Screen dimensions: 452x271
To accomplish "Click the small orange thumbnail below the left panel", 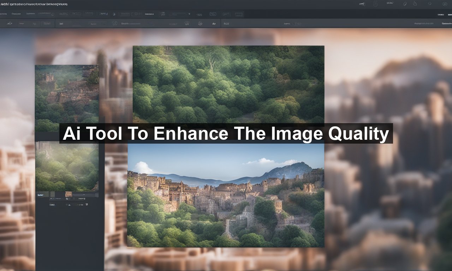I will click(69, 194).
